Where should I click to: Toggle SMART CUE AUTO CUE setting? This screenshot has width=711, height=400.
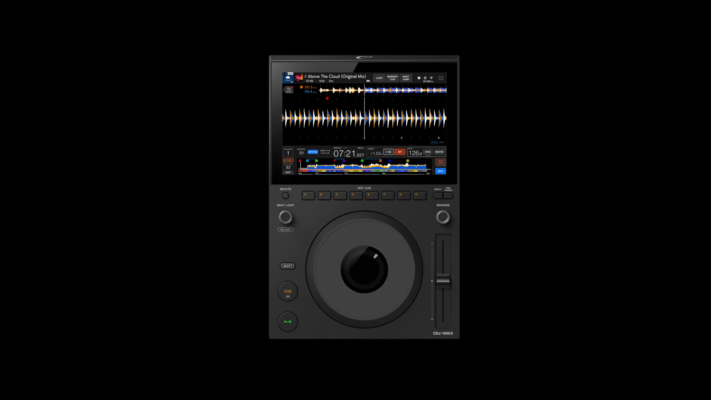pos(325,152)
